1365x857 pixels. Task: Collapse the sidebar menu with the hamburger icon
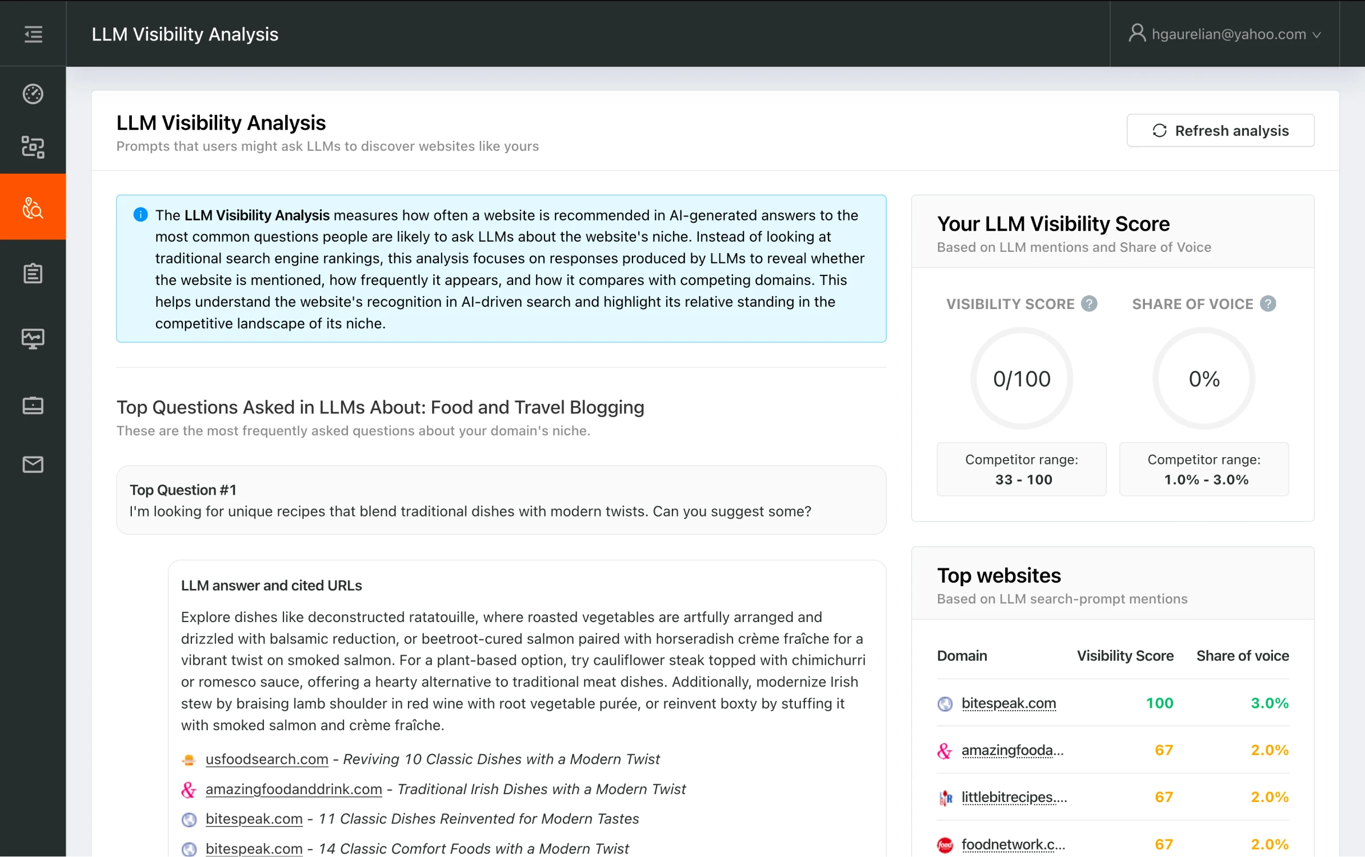(x=33, y=34)
